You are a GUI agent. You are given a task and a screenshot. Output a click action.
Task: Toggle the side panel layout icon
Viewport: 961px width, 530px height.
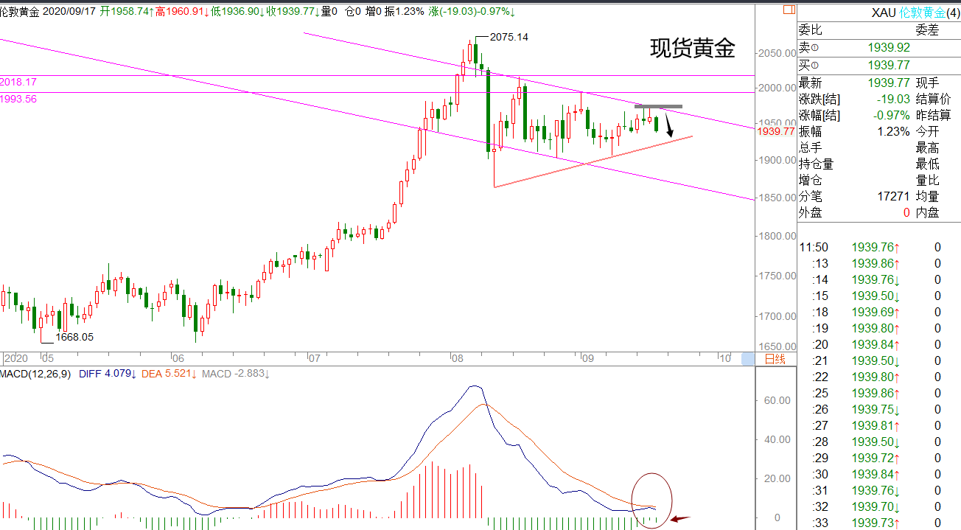(789, 10)
